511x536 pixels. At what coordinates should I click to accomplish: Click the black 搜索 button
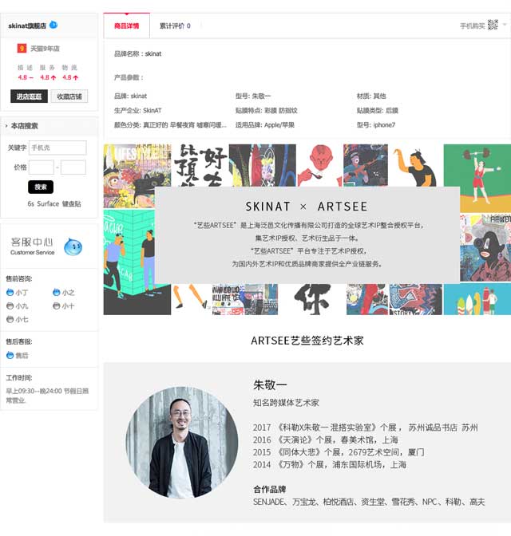tap(41, 187)
